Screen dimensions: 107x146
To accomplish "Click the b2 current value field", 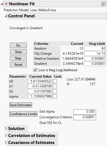I will pyautogui.click(x=40, y=91).
